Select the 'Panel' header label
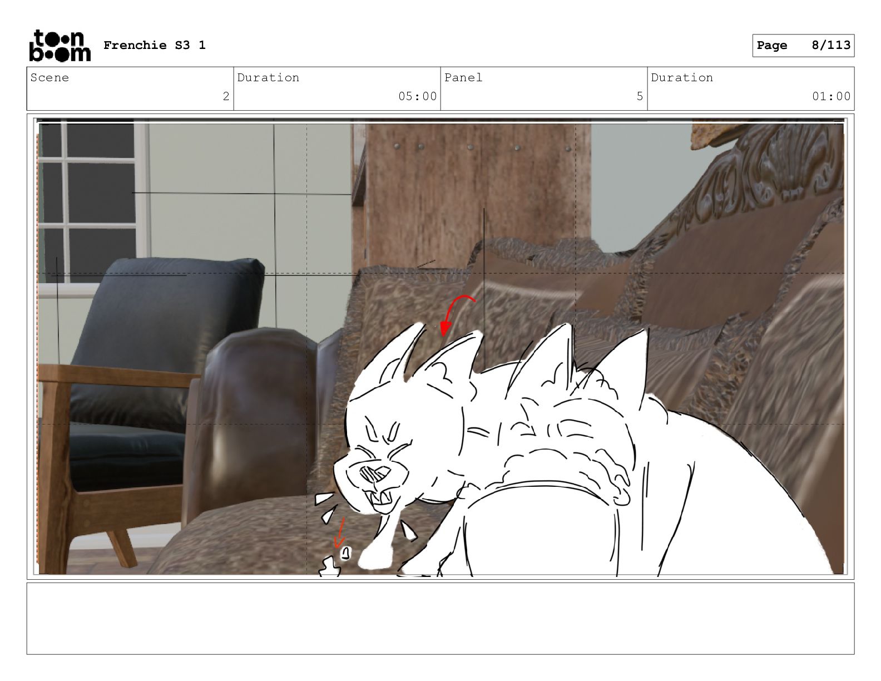Image resolution: width=881 pixels, height=681 pixels. [463, 78]
